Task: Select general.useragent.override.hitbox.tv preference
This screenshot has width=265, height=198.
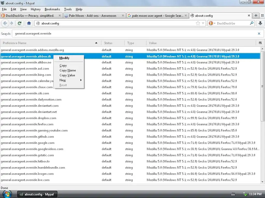Action: [x=130, y=161]
